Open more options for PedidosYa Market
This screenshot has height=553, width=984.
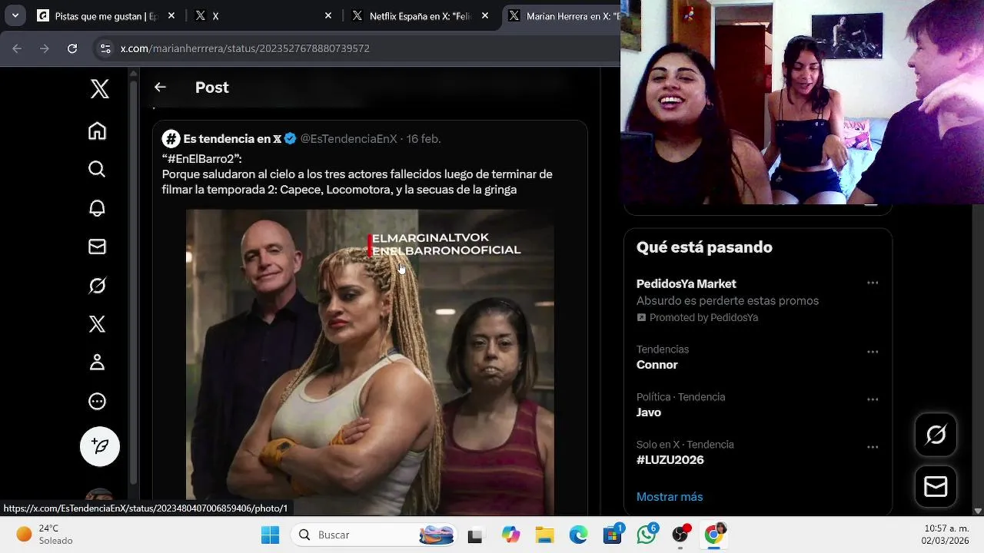pyautogui.click(x=873, y=283)
